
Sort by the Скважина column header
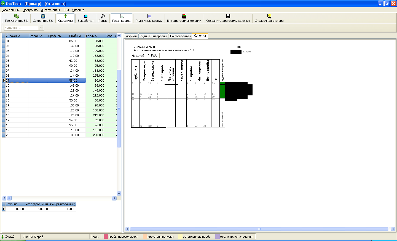[17, 36]
